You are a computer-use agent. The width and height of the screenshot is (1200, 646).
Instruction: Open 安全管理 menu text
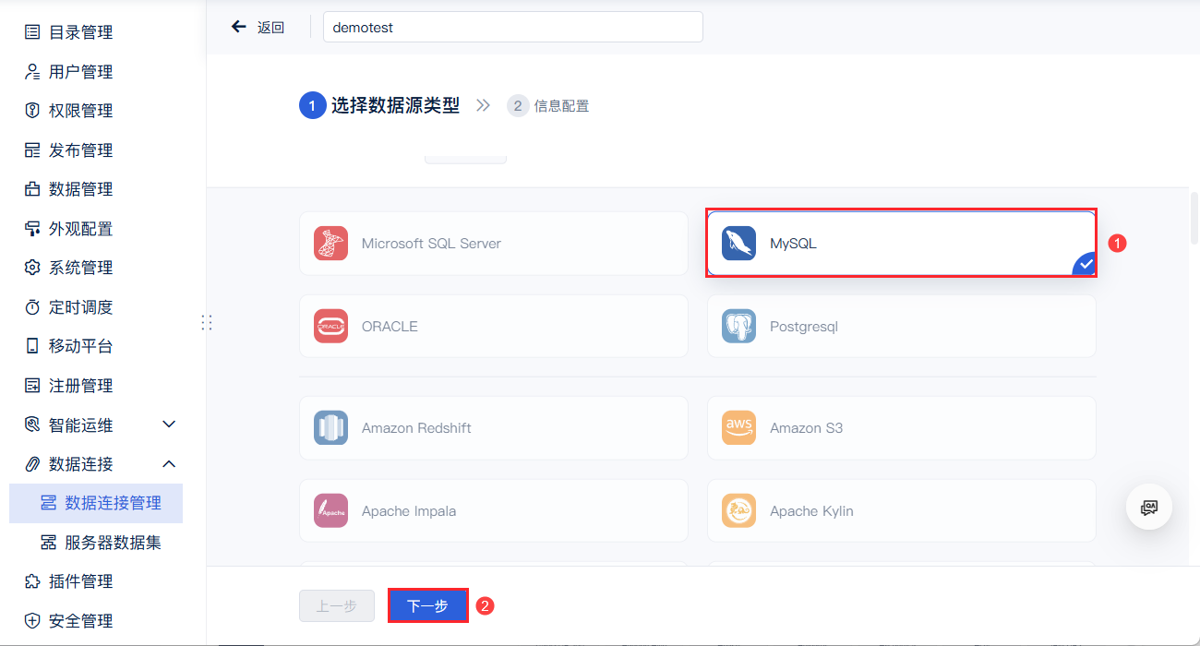[x=81, y=621]
